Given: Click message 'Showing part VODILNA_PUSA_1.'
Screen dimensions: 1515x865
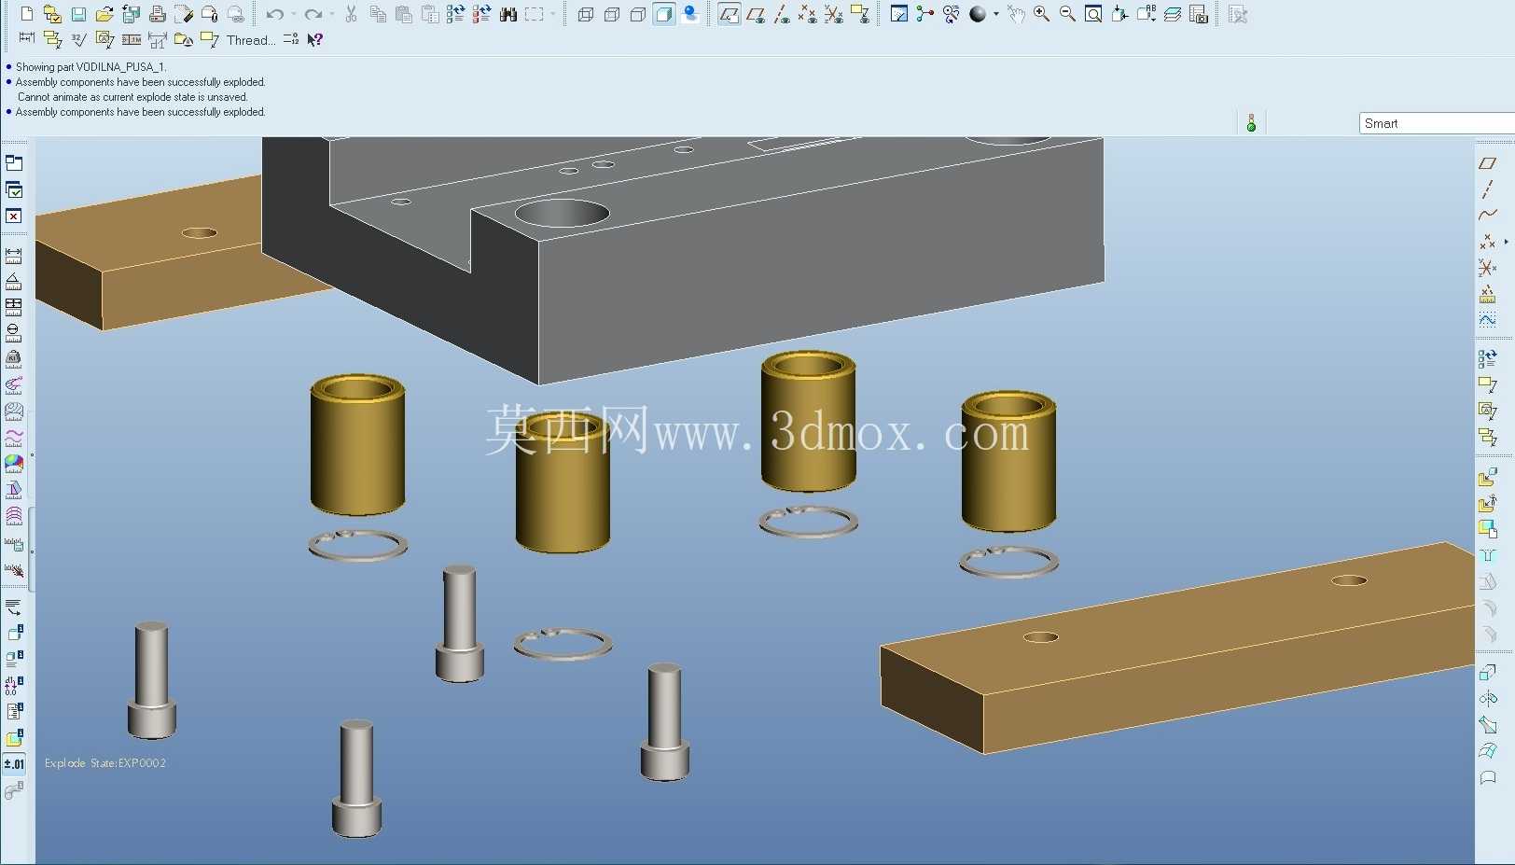Looking at the screenshot, I should pos(90,67).
